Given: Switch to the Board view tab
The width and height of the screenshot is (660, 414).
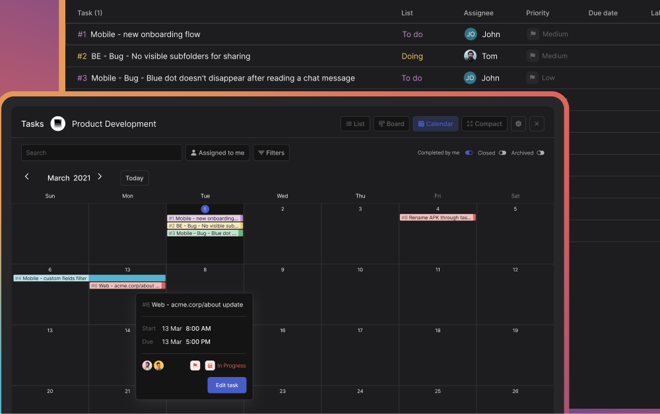Looking at the screenshot, I should 391,124.
